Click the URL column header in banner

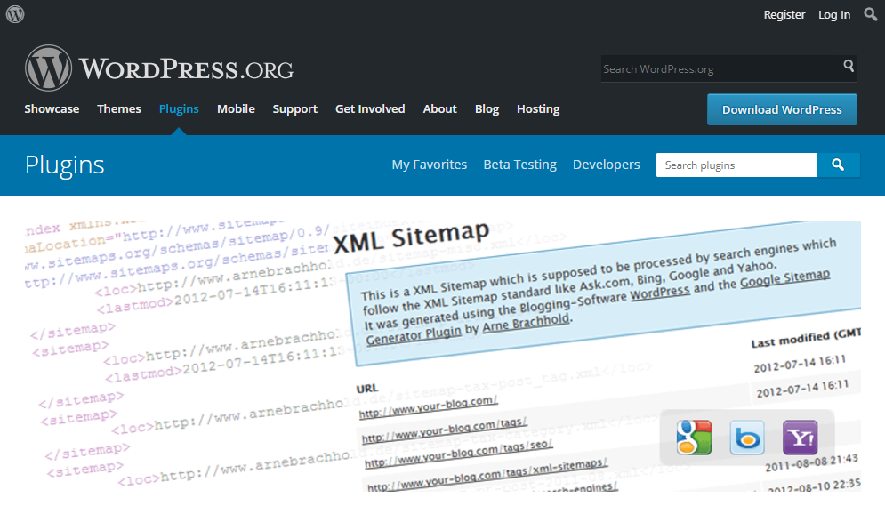click(x=366, y=388)
